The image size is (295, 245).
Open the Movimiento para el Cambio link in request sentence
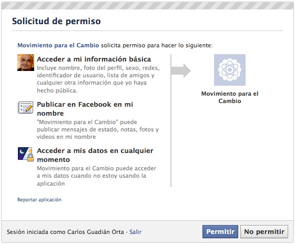(x=58, y=45)
